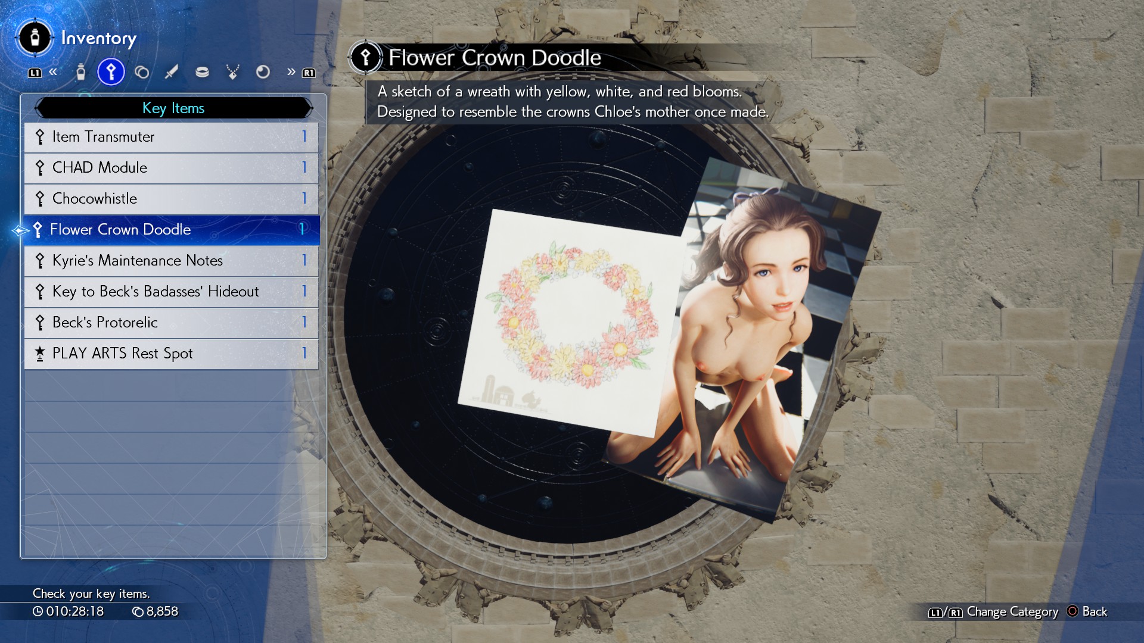Click the Back circle button prompt
The width and height of the screenshot is (1144, 643).
click(1072, 611)
